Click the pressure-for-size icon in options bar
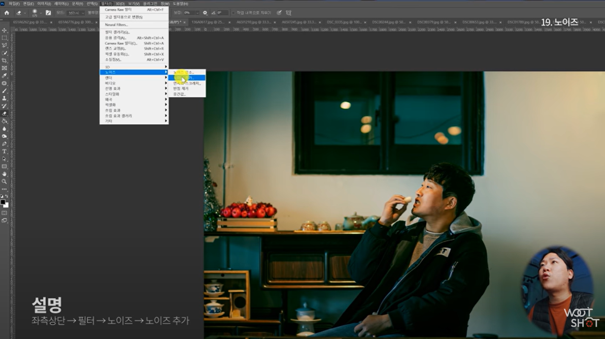The width and height of the screenshot is (605, 339). tap(279, 12)
